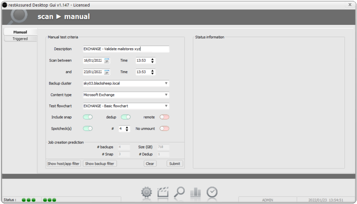This screenshot has width=357, height=204.
Task: Open calendar picker for Scan between date
Action: click(107, 60)
